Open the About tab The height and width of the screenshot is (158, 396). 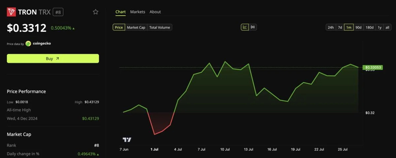155,12
